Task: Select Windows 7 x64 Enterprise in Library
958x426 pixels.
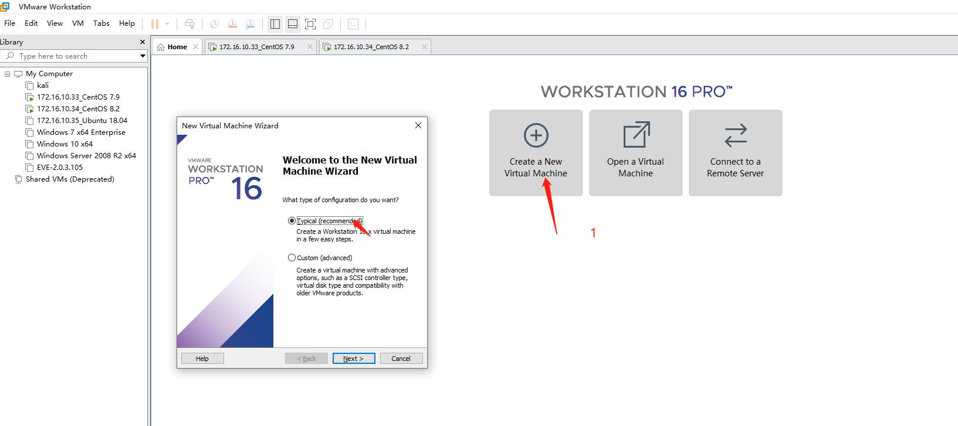Action: click(x=81, y=132)
